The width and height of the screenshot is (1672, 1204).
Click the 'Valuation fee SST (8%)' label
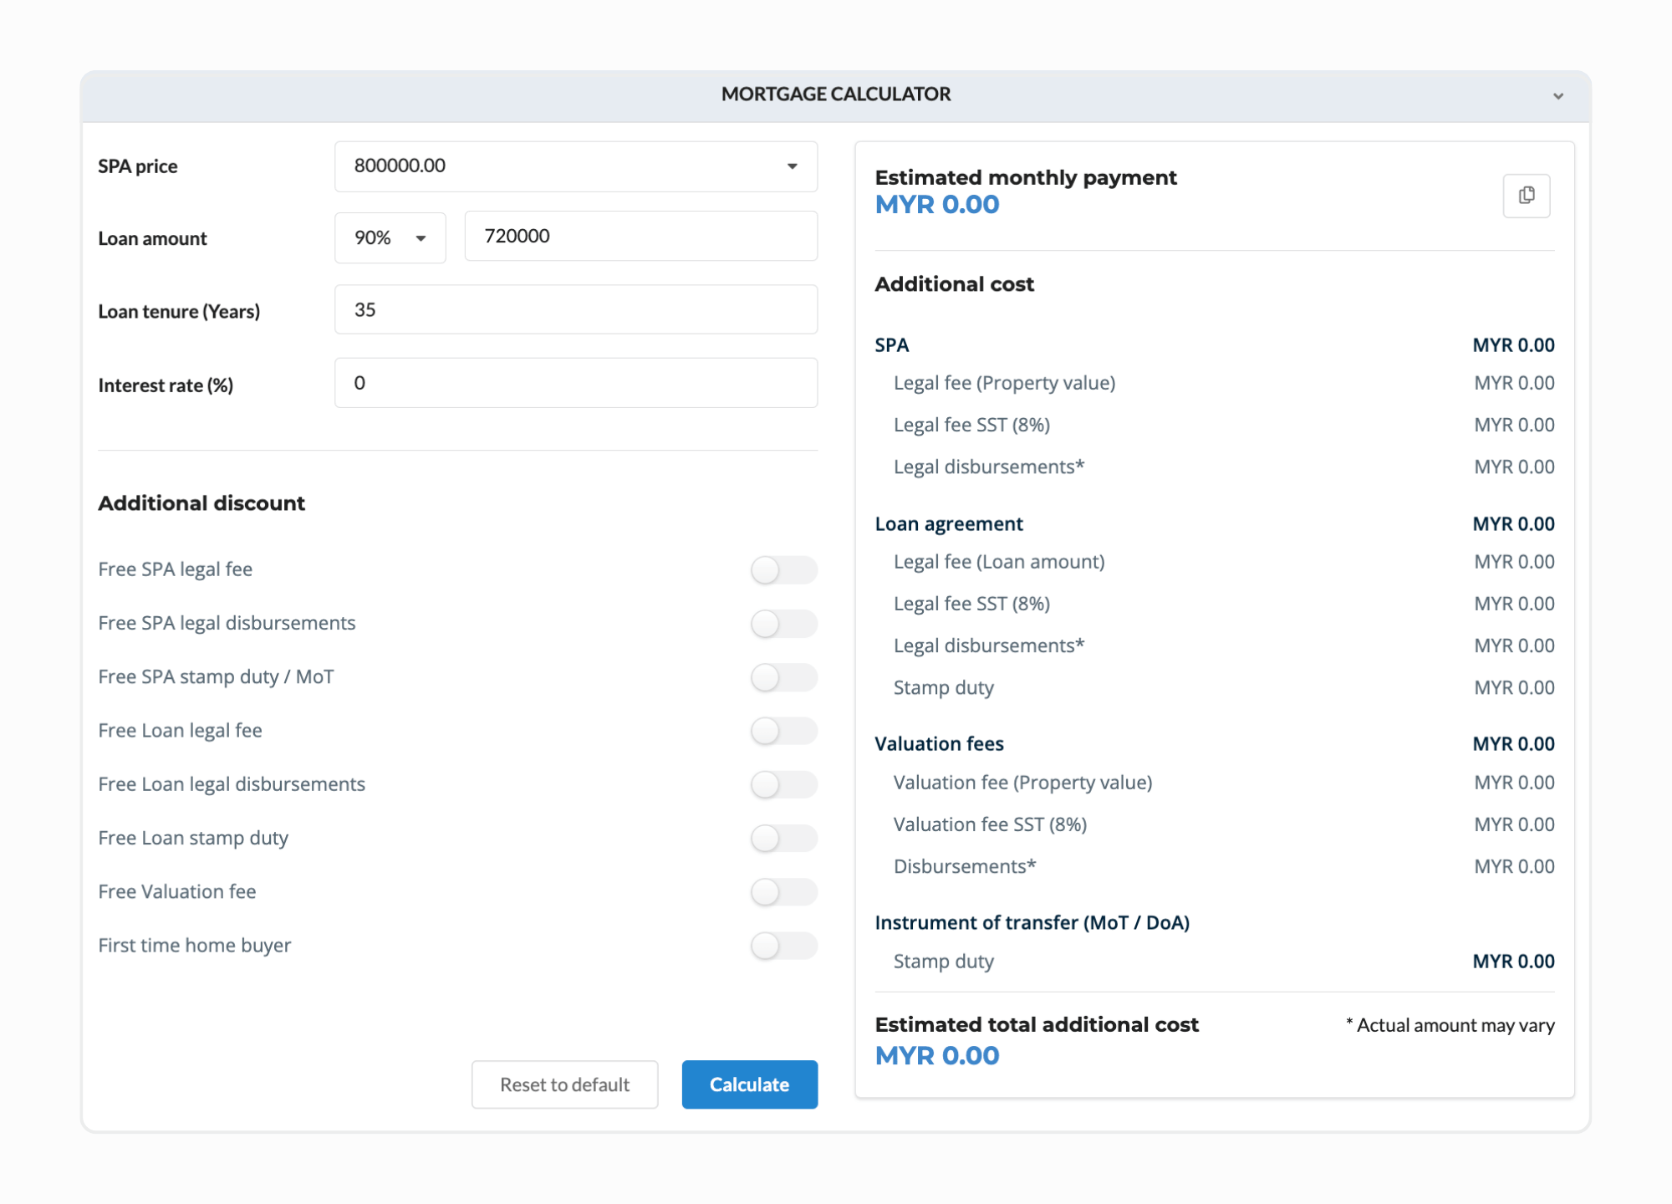click(x=991, y=824)
